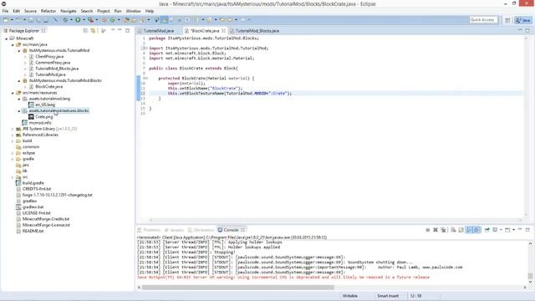Click the green Run button in toolbar
This screenshot has height=301, width=535.
(78, 20)
